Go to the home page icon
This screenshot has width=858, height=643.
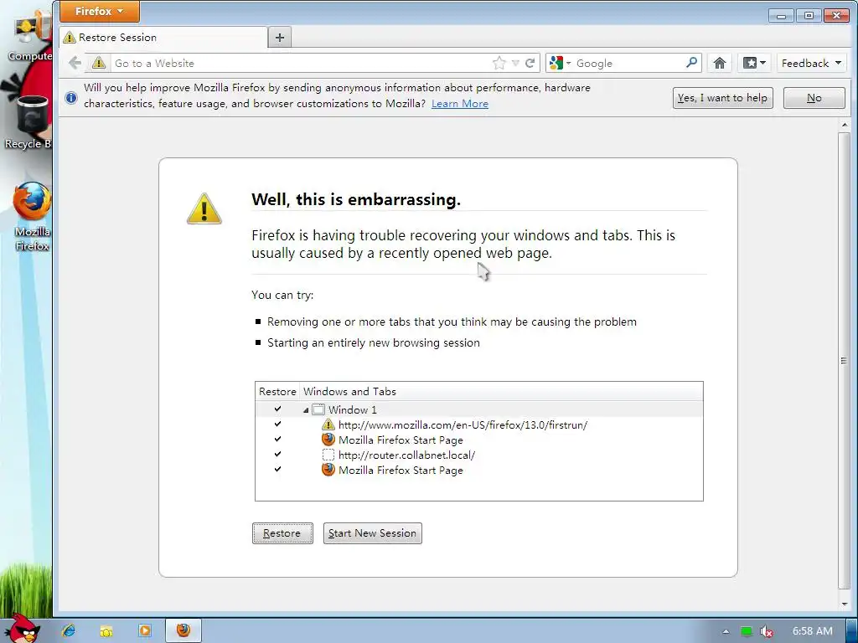coord(720,64)
